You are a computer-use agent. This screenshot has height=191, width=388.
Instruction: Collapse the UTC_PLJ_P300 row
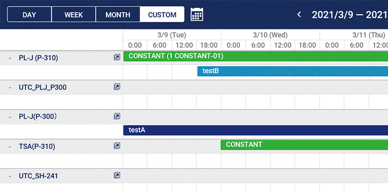(9, 88)
